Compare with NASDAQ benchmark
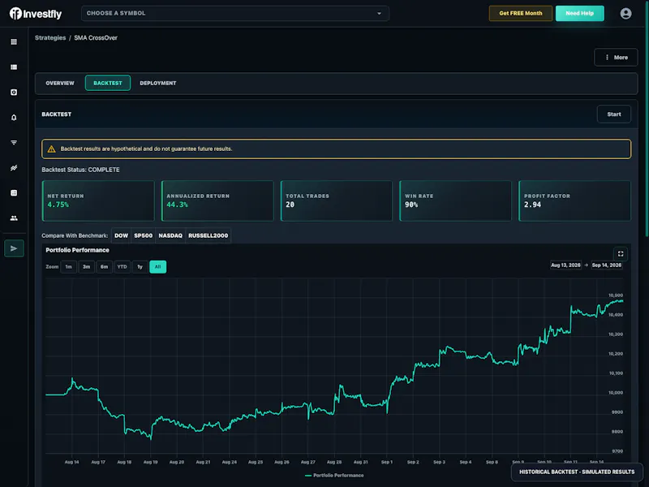649x487 pixels. pos(170,235)
